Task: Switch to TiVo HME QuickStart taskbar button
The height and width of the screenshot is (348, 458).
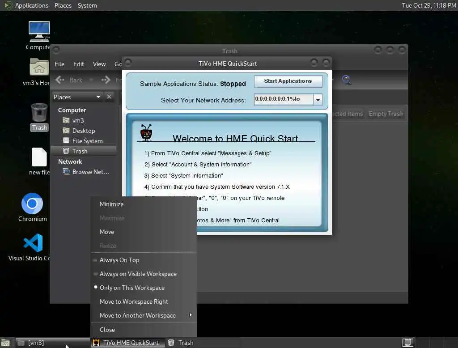Action: pos(127,343)
